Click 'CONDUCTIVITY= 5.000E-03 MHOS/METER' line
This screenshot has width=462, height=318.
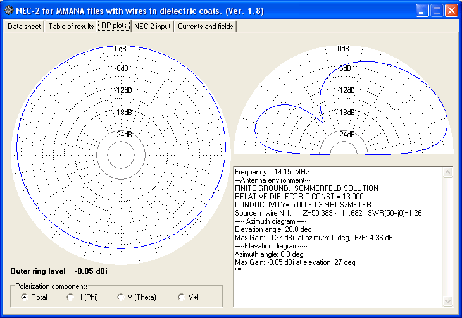[303, 205]
